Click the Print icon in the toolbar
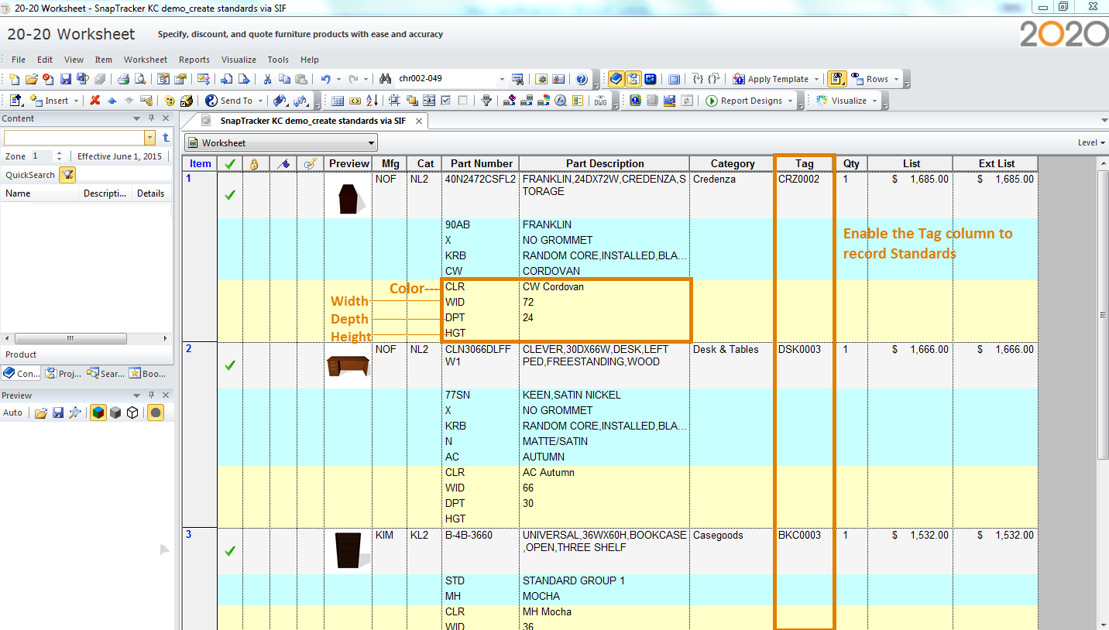Viewport: 1109px width, 630px height. coord(123,79)
